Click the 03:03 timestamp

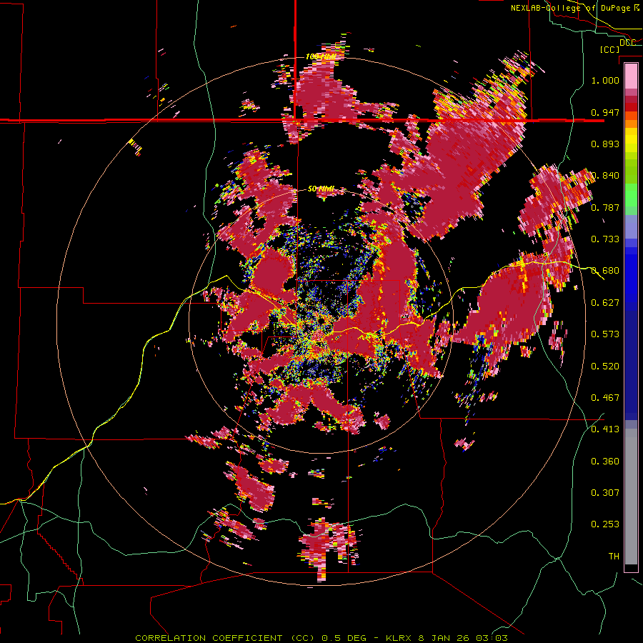click(x=492, y=638)
